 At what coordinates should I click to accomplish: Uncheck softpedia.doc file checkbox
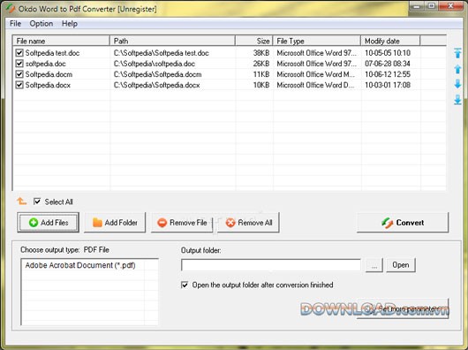click(19, 64)
